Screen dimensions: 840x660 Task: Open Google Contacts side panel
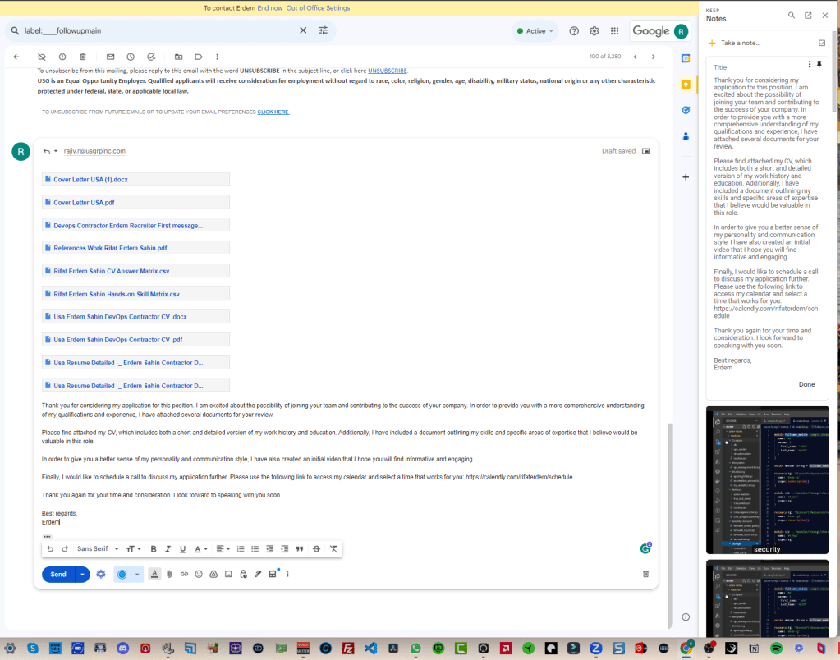point(686,136)
